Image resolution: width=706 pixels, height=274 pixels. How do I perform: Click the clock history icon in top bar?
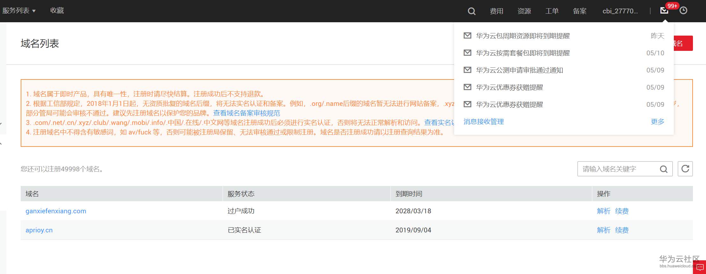point(683,11)
